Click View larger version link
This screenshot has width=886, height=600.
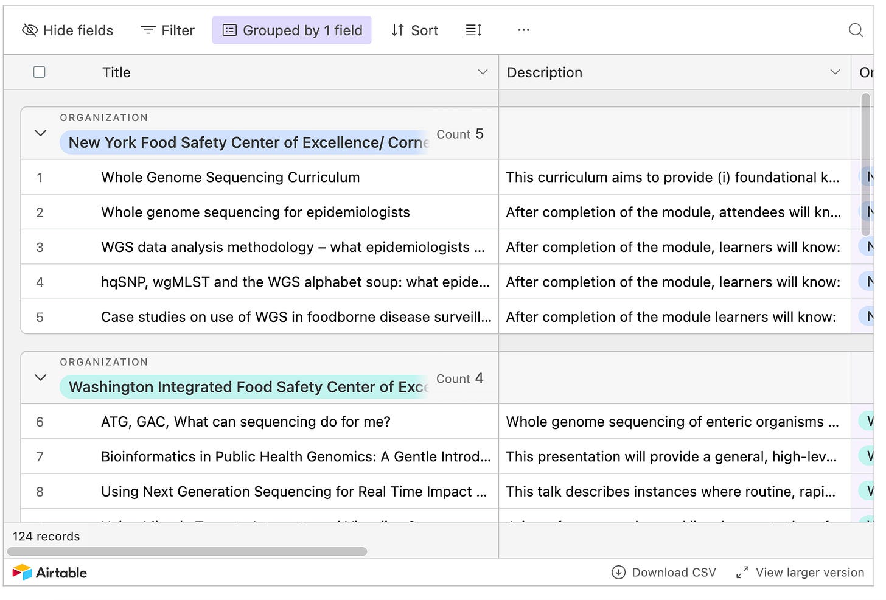click(x=800, y=573)
